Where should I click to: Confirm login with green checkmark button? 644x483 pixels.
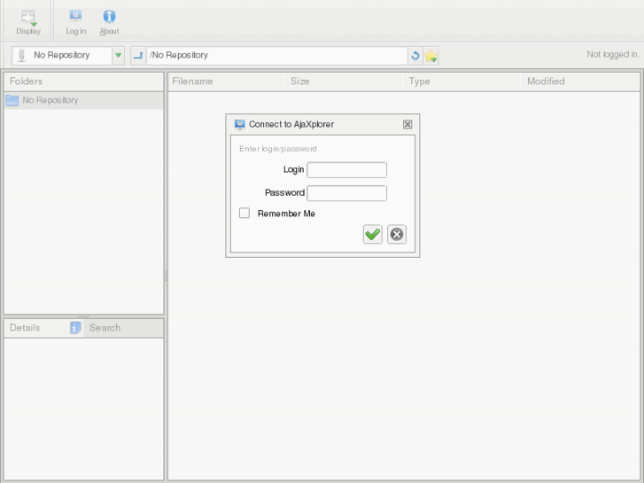tap(372, 234)
